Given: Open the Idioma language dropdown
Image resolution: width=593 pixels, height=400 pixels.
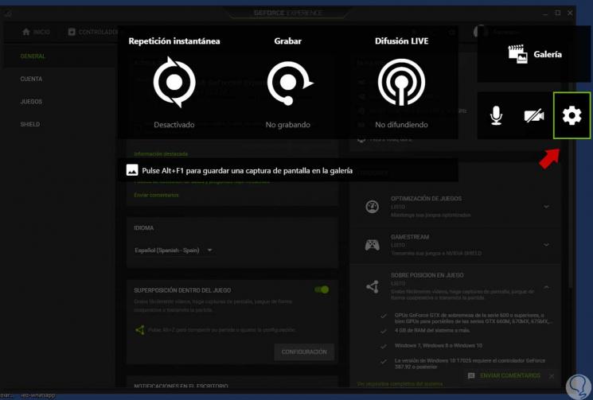Looking at the screenshot, I should 174,250.
